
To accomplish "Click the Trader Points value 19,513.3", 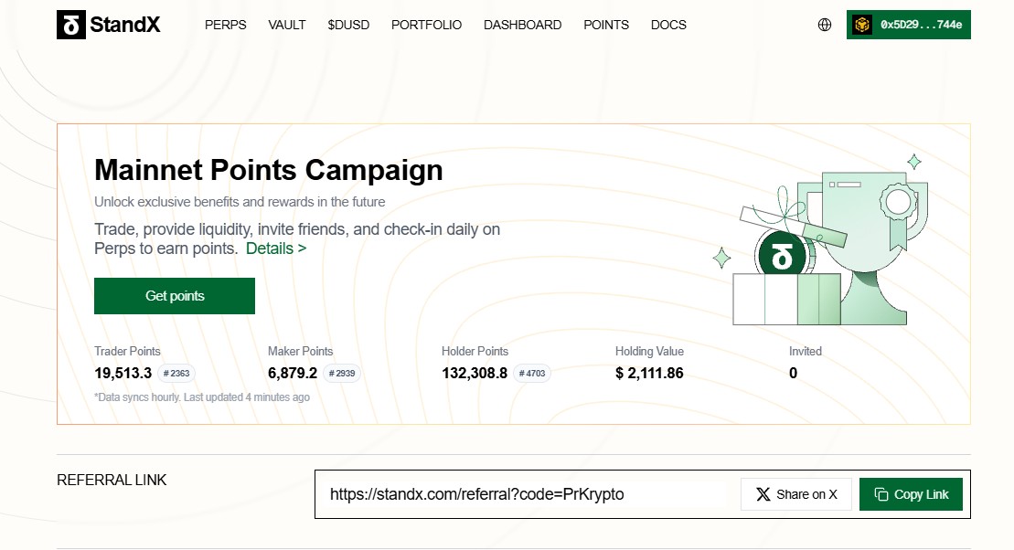I will pos(123,374).
